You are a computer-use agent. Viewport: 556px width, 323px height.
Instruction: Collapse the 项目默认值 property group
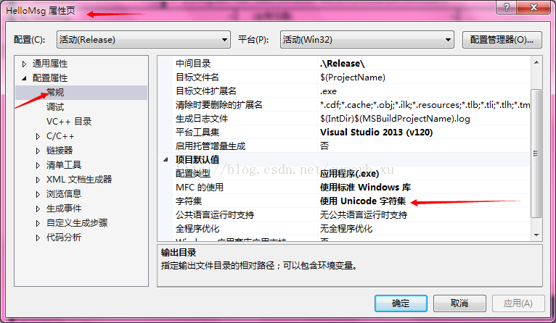point(165,159)
